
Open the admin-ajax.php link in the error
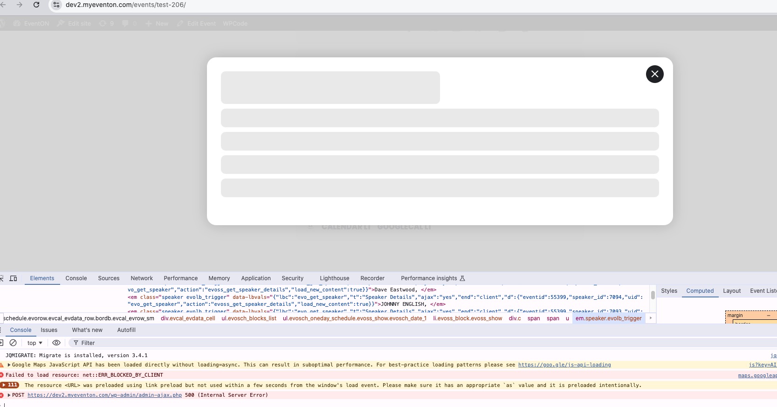click(x=104, y=395)
